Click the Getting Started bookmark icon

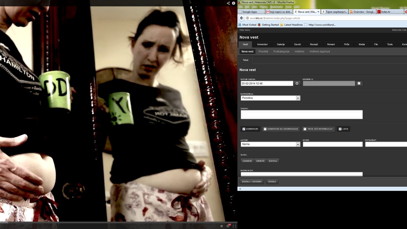[259, 25]
